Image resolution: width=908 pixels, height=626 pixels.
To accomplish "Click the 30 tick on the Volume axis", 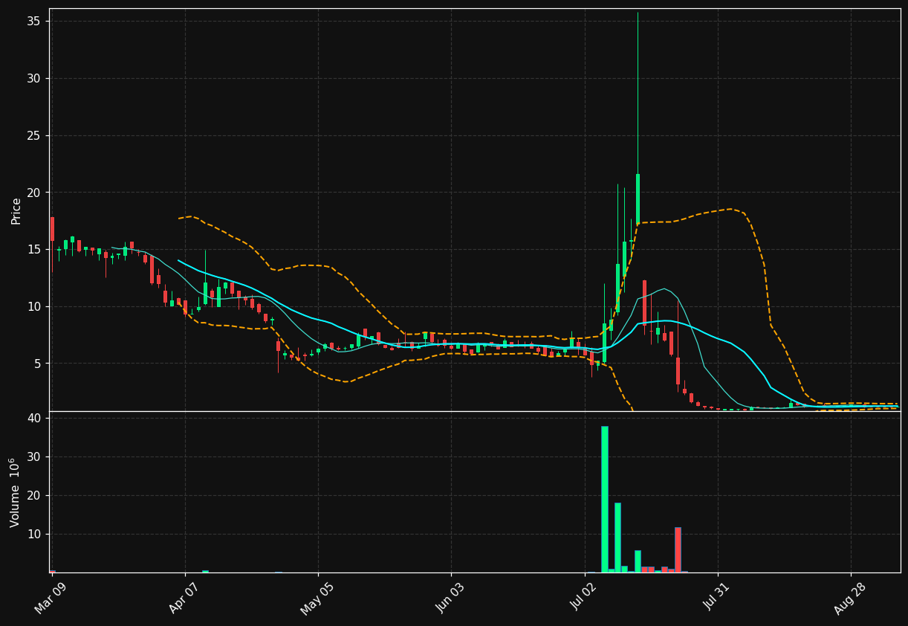I will (35, 456).
